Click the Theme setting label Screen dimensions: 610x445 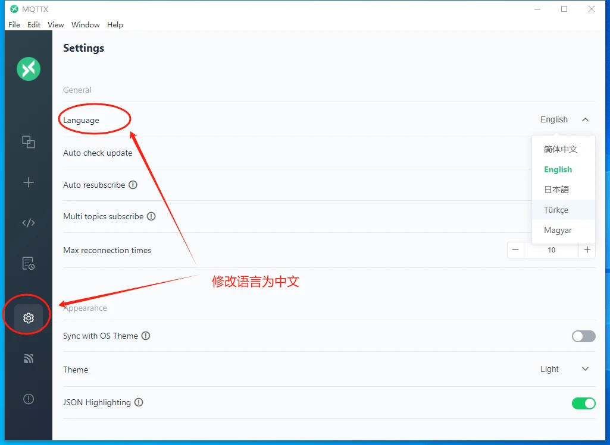point(76,370)
